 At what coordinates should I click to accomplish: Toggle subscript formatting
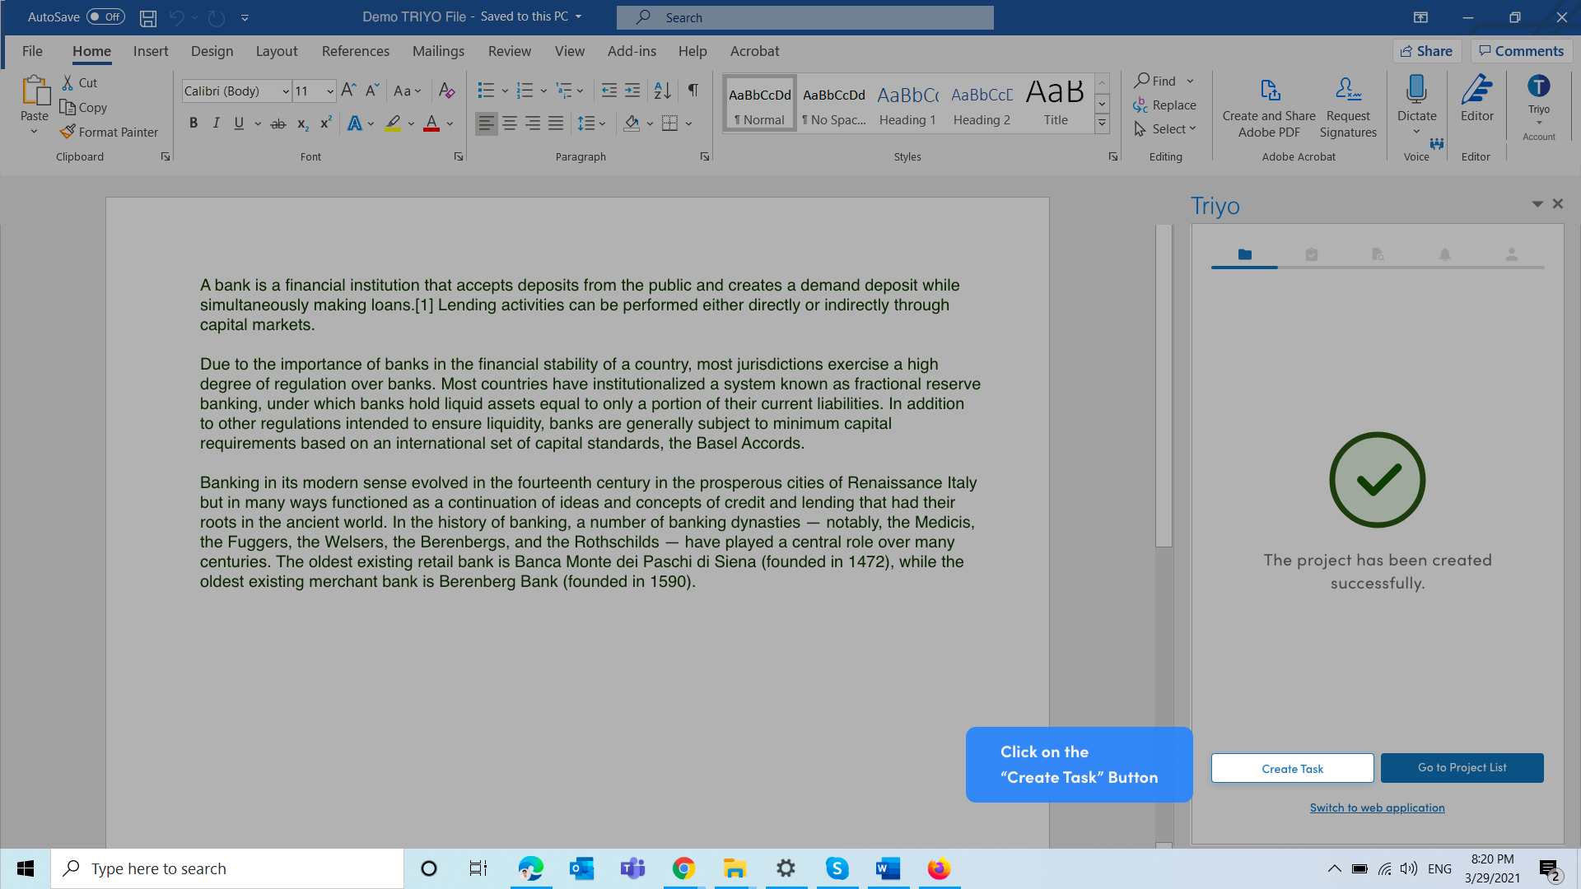[x=302, y=123]
